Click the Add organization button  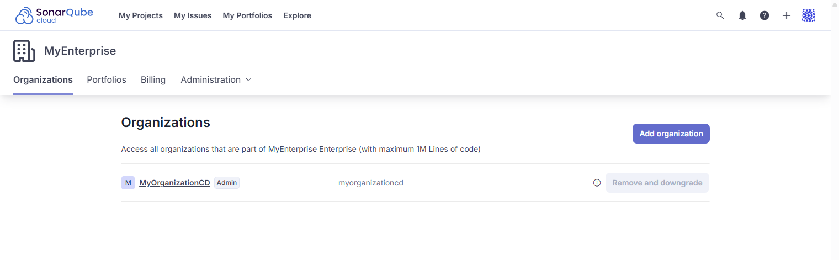pos(671,134)
